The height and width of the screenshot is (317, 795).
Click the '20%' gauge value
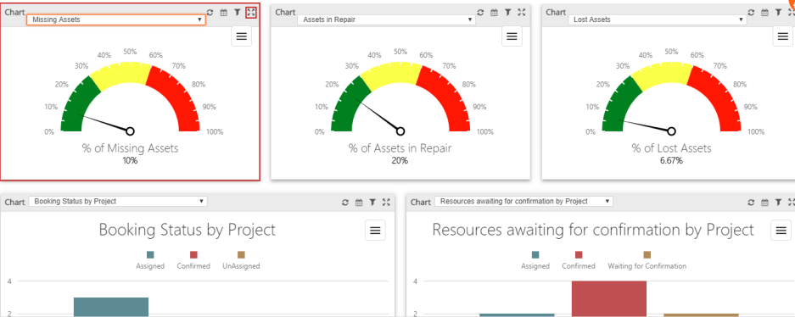tap(400, 160)
